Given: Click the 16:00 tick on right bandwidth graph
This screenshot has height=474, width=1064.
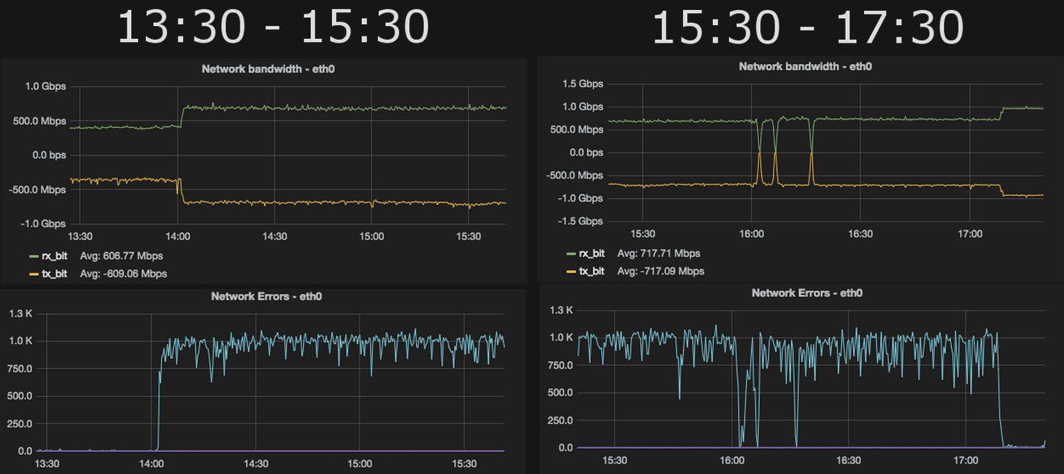Looking at the screenshot, I should (752, 234).
